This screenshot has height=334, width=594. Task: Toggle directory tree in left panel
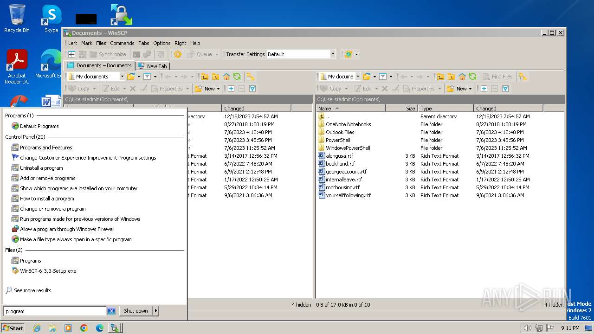point(251,77)
